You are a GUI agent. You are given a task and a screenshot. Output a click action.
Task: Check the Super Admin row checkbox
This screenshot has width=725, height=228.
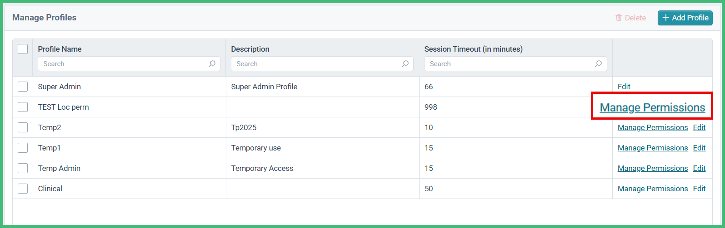23,87
